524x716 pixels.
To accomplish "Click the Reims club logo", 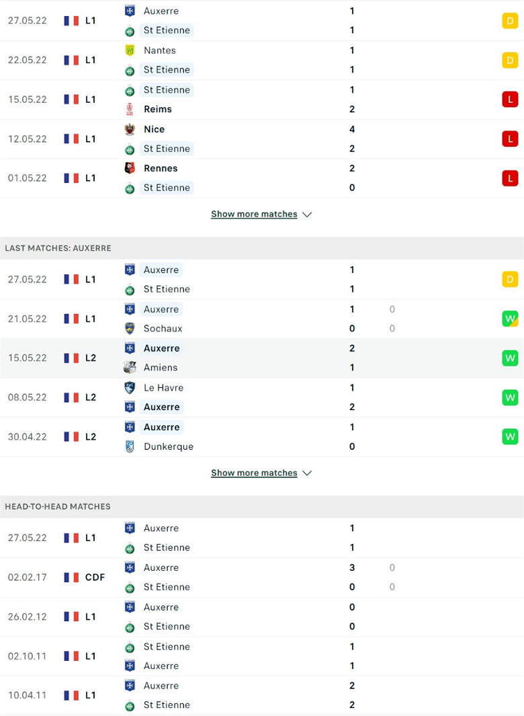I will click(x=130, y=109).
